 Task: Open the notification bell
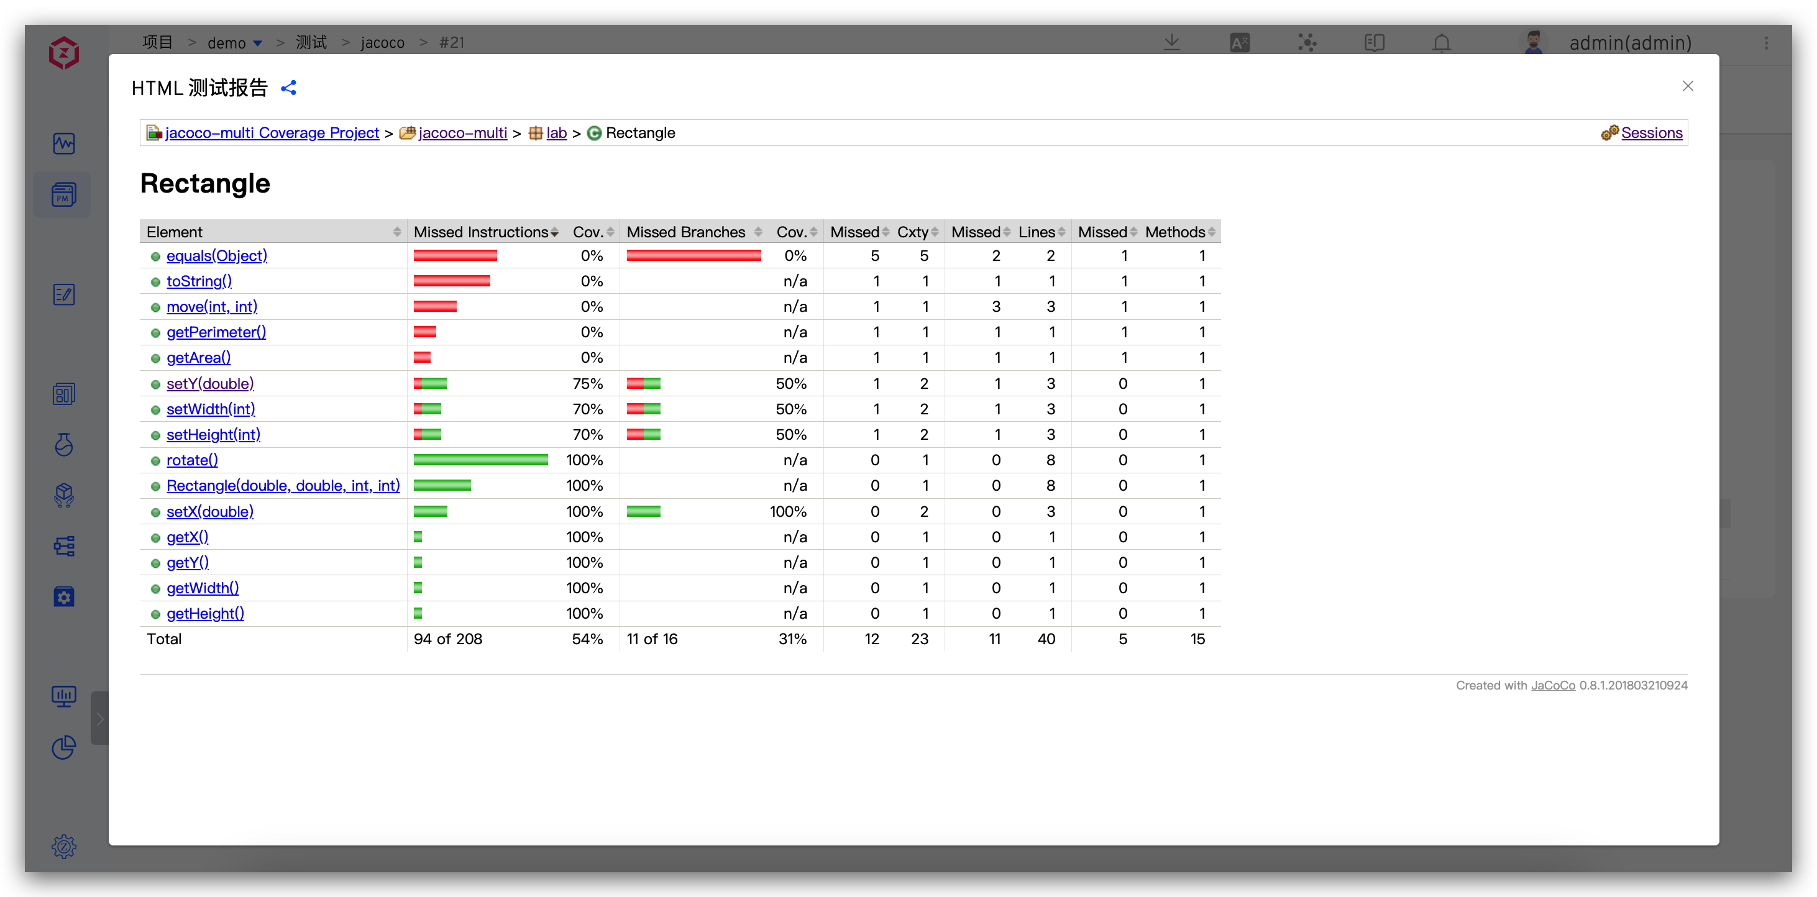[1442, 43]
